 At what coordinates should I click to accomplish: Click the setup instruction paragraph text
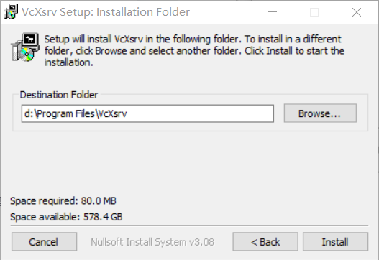coord(194,51)
